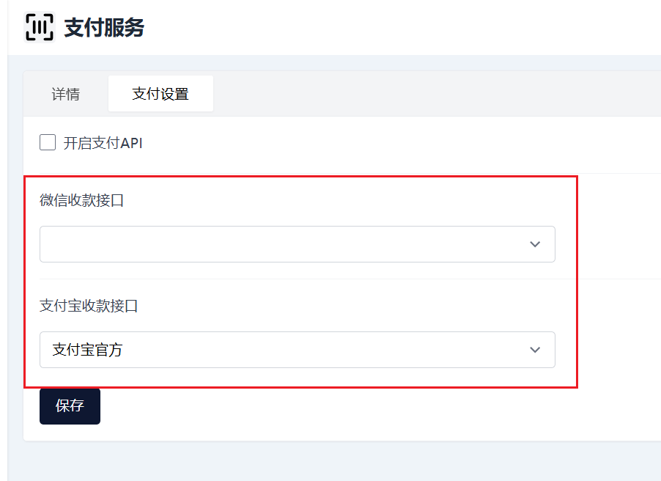This screenshot has height=481, width=661.
Task: Click the selected 支付宝官方 value
Action: click(x=87, y=350)
